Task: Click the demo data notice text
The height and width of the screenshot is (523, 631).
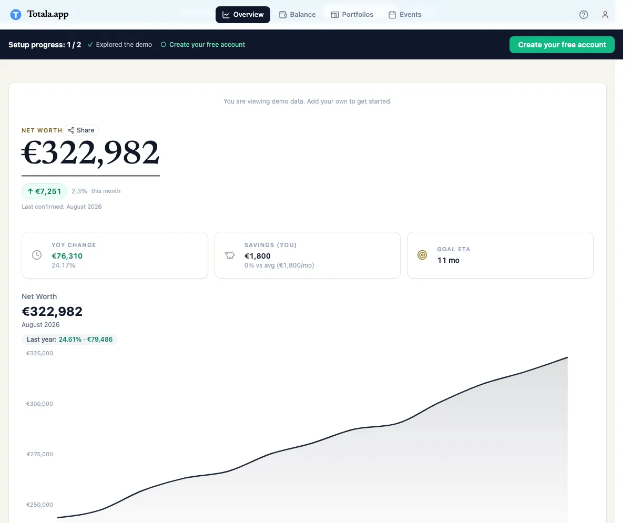Action: (308, 101)
